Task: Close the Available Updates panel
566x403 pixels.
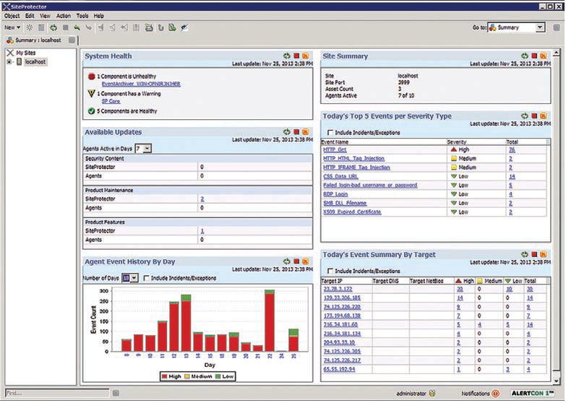Action: pos(305,132)
